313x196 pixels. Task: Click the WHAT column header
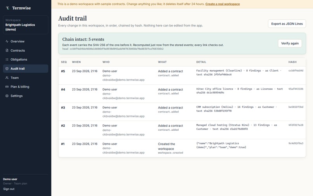tap(162, 62)
